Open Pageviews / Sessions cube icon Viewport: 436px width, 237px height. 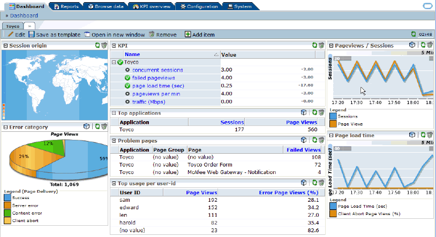(412, 45)
